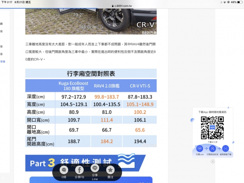Image resolution: width=244 pixels, height=183 pixels.
Task: Tap the clock showing 下午2:17
Action: (7, 2)
